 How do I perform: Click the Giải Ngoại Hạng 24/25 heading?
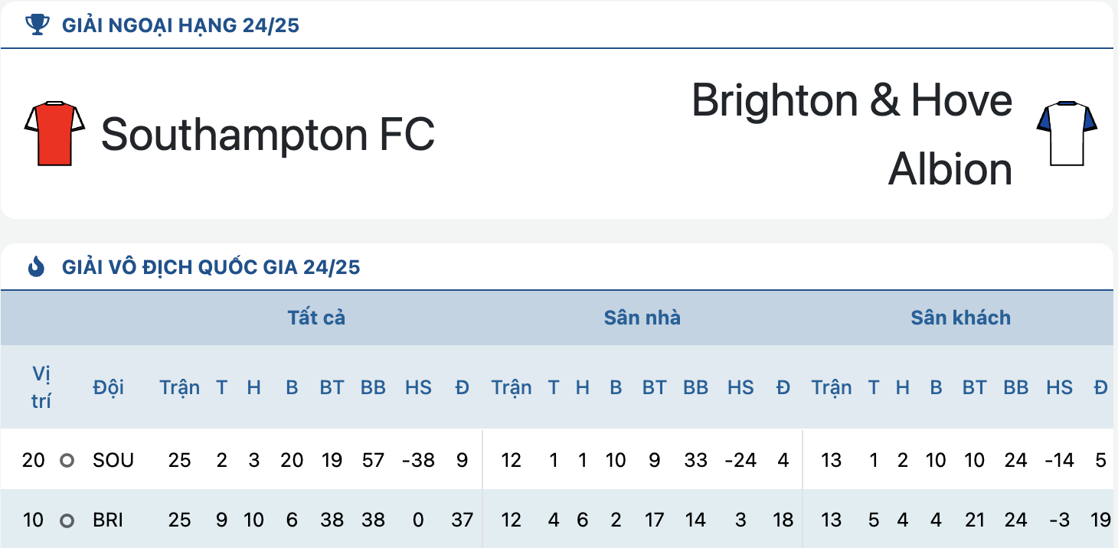pos(181,25)
